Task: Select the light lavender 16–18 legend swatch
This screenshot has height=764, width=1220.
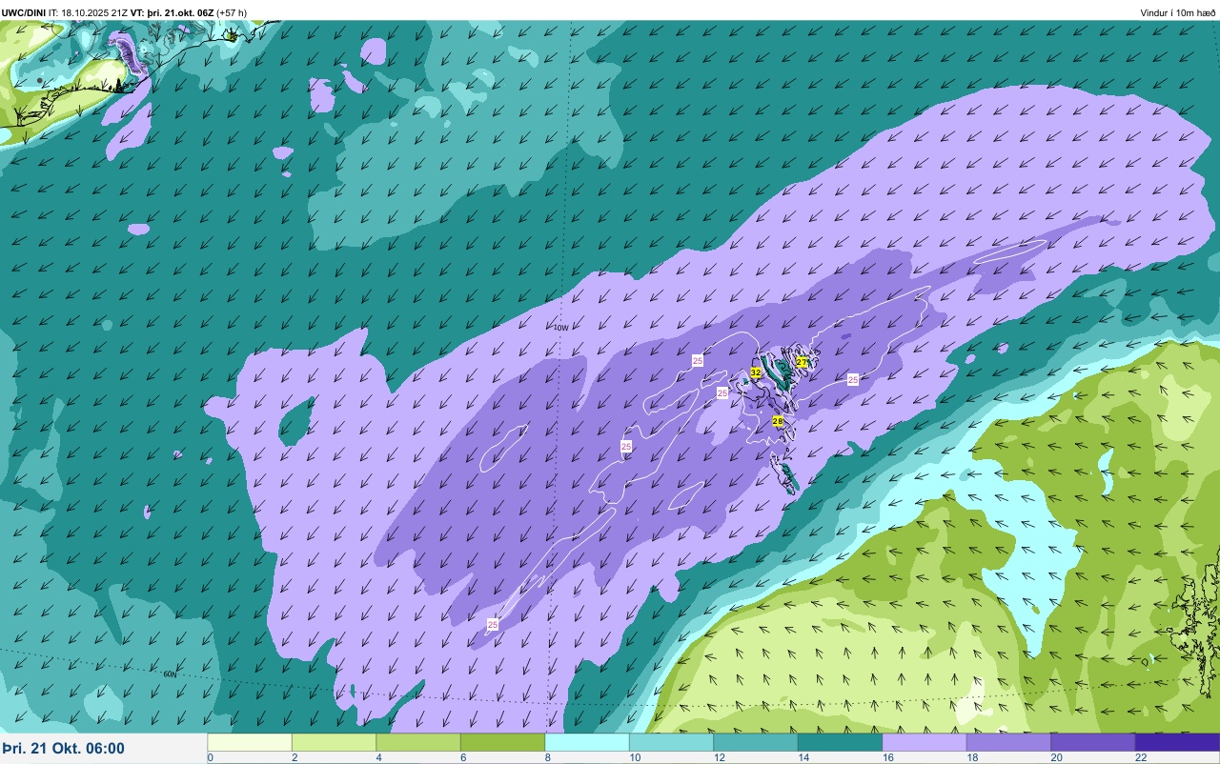Action: coord(925,742)
